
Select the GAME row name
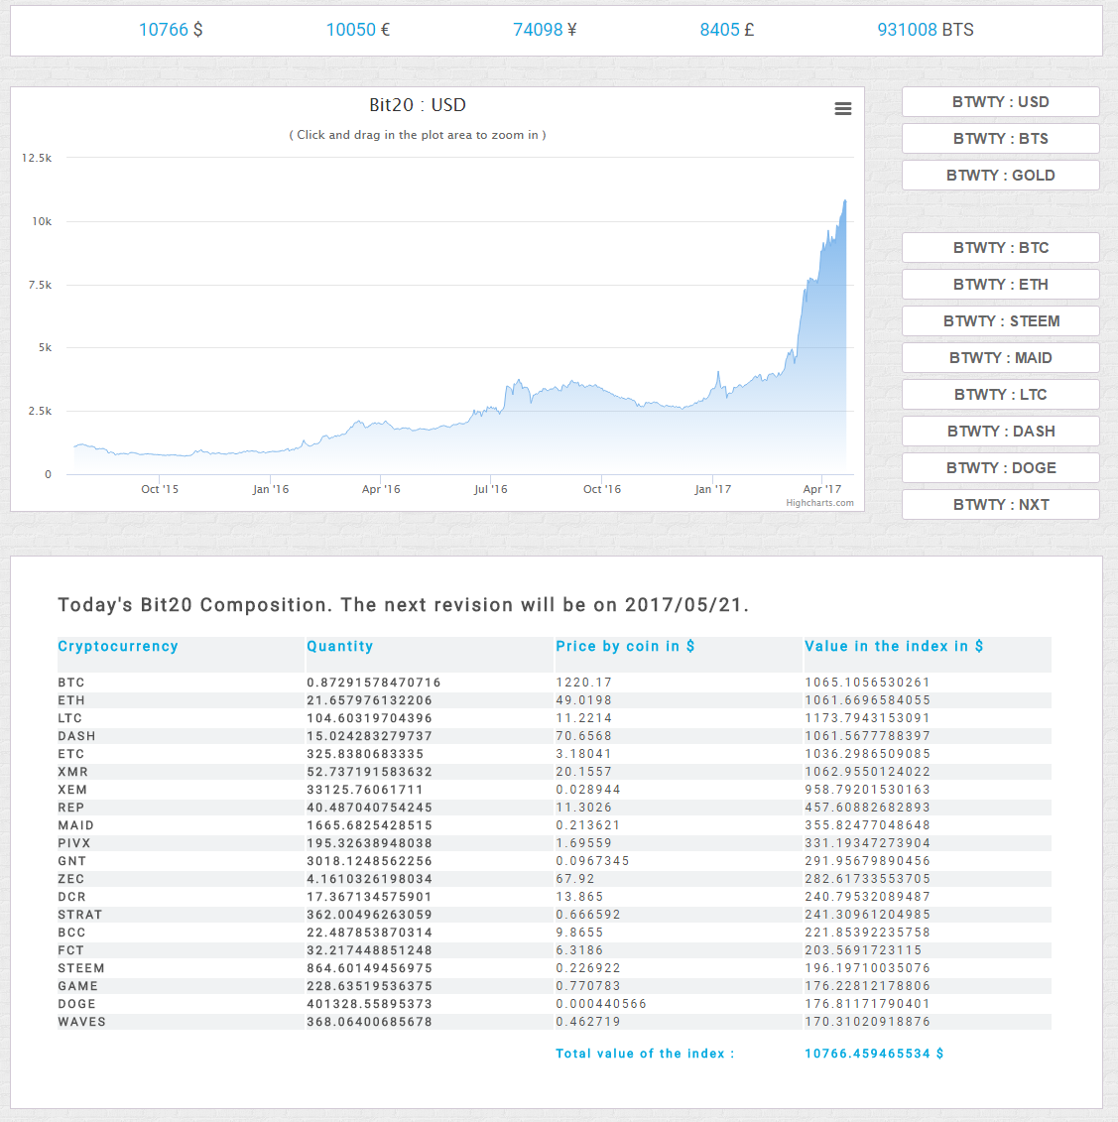pos(77,987)
